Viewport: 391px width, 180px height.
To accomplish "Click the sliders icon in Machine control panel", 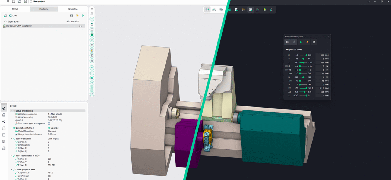I will (294, 42).
